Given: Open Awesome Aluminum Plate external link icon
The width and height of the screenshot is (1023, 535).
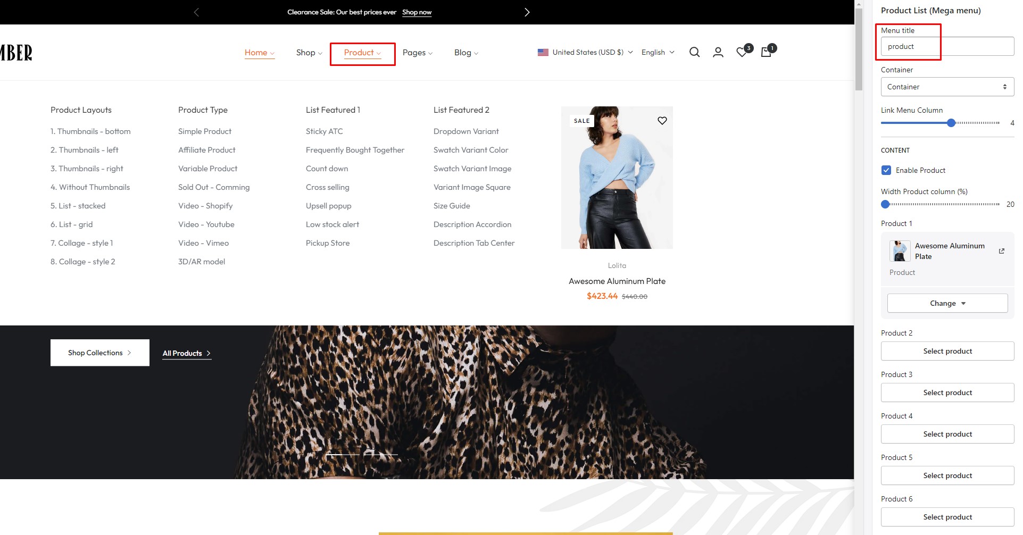Looking at the screenshot, I should pos(1001,251).
